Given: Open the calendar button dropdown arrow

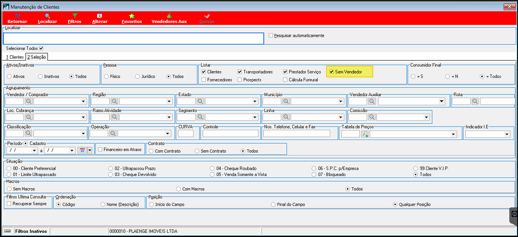Looking at the screenshot, I should pyautogui.click(x=89, y=150).
